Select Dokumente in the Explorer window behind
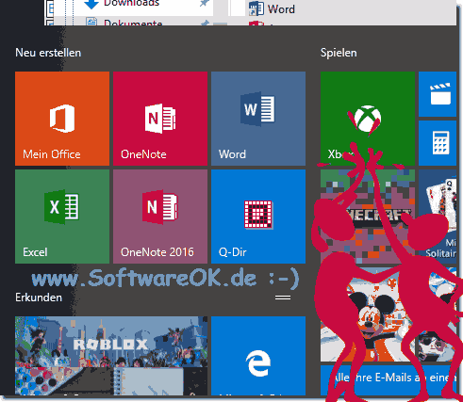This screenshot has width=463, height=402. pyautogui.click(x=133, y=23)
